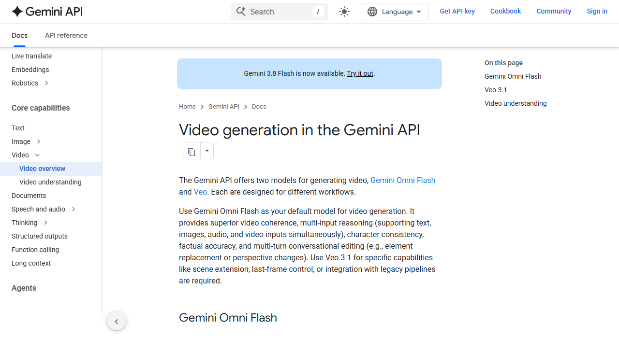Image resolution: width=619 pixels, height=338 pixels.
Task: Open Embeddings in sidebar
Action: click(x=30, y=70)
